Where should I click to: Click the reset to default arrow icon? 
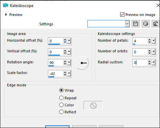[155, 24]
